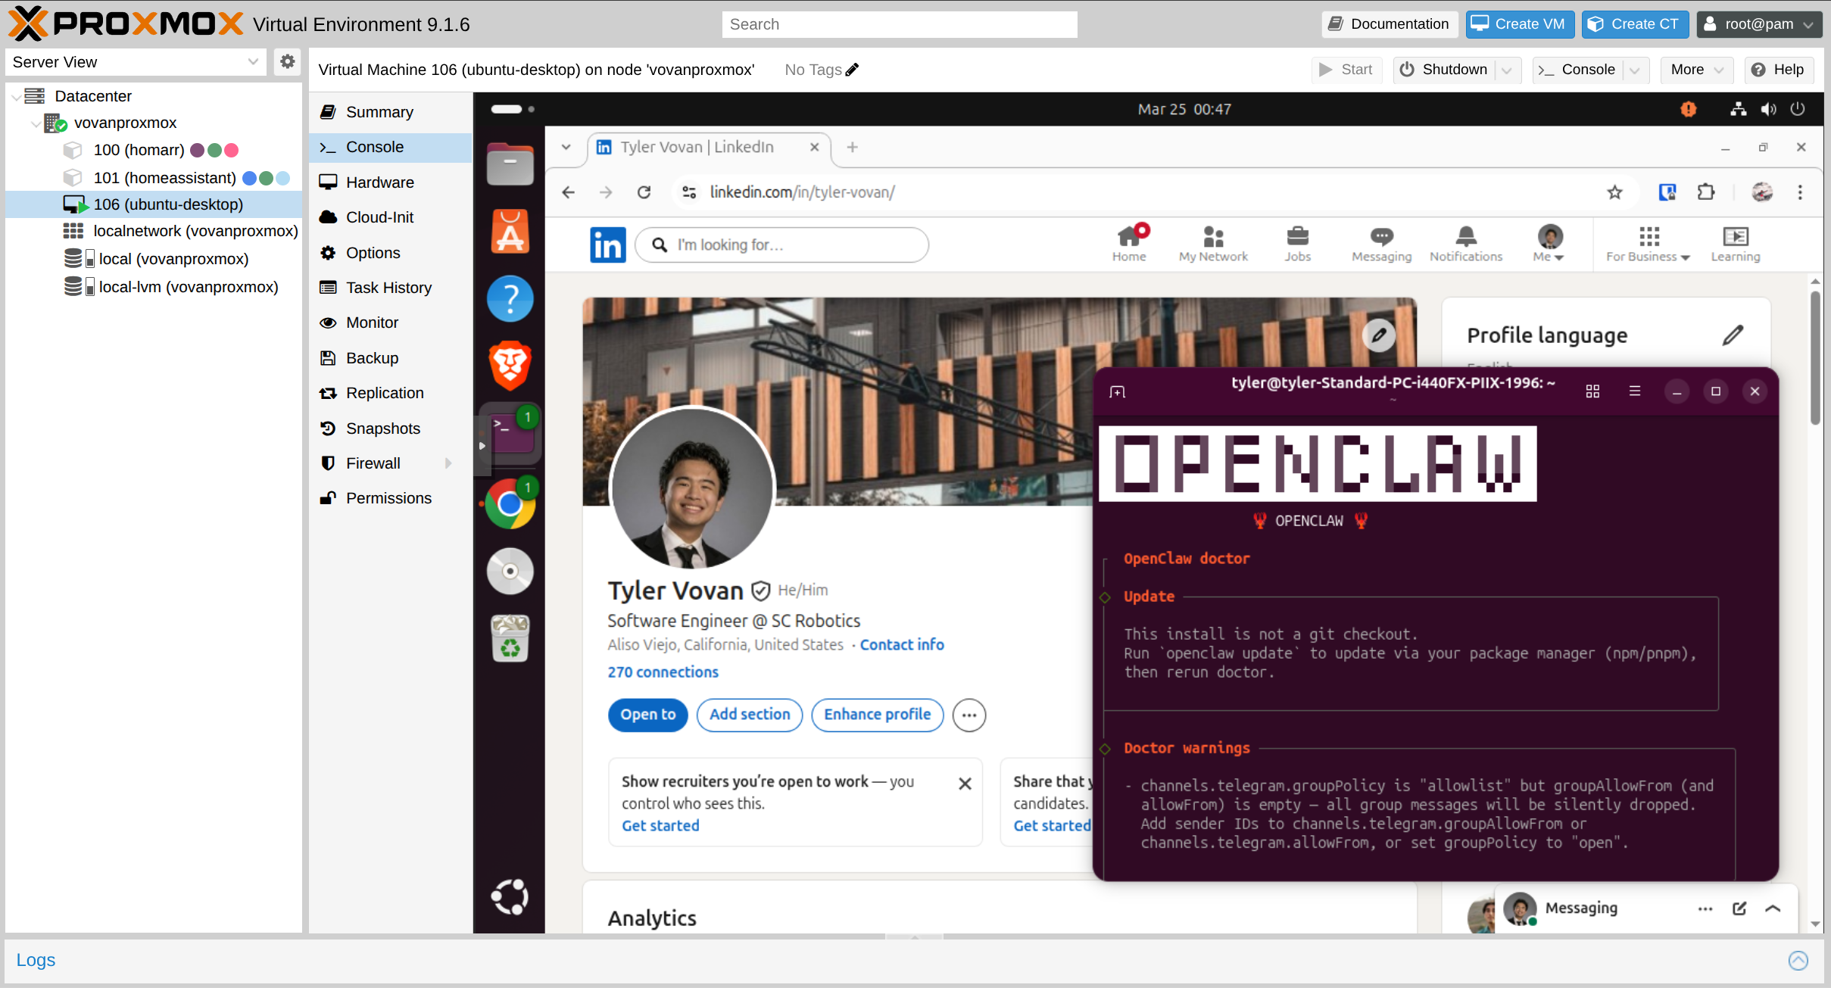The height and width of the screenshot is (994, 1831).
Task: Click the Create CT button
Action: tap(1634, 24)
